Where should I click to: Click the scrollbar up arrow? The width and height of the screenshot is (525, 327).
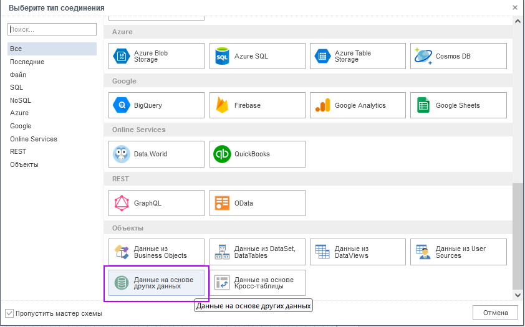pos(517,21)
